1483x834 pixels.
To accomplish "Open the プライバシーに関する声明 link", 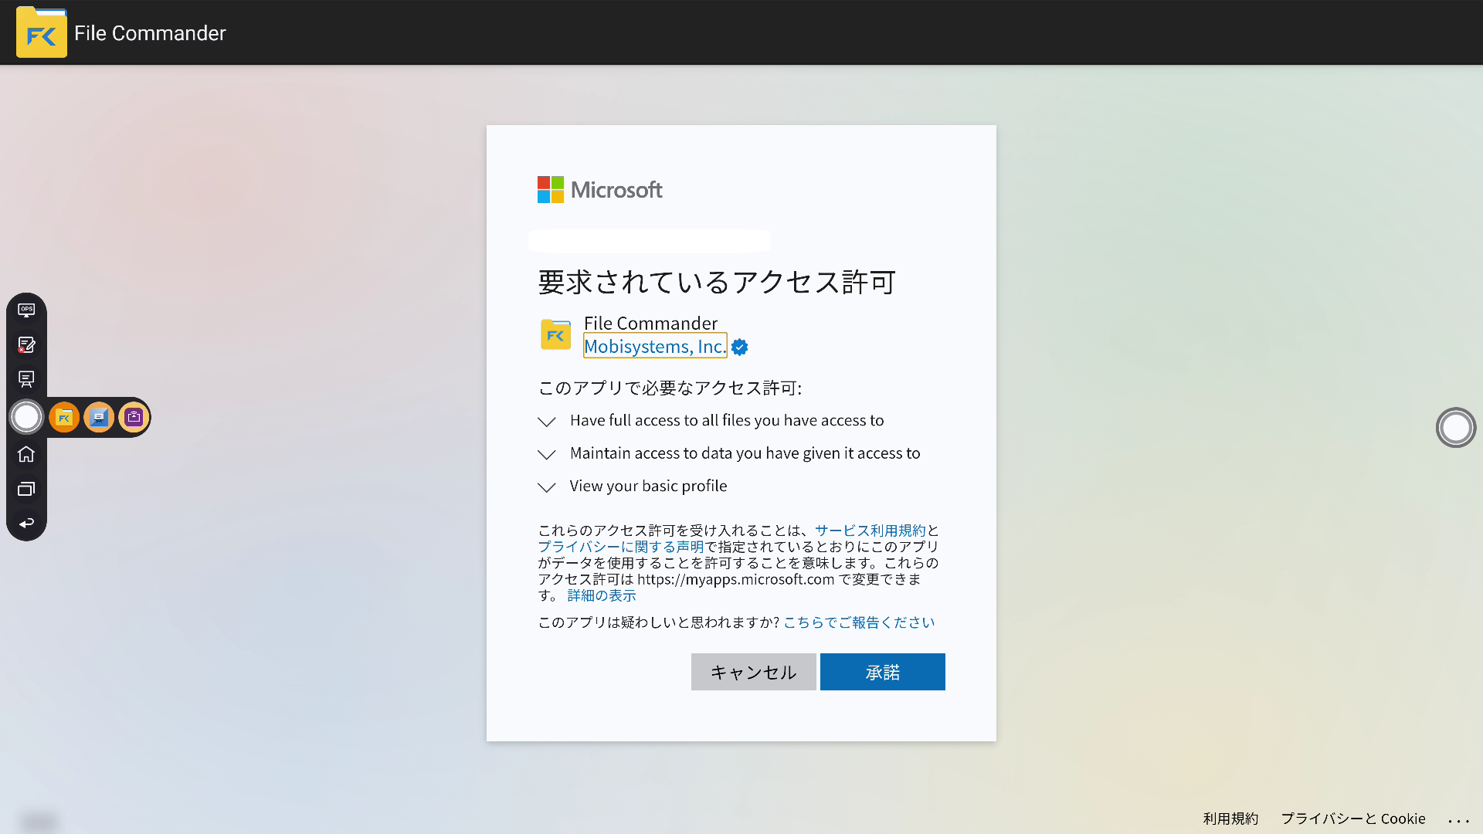I will pos(621,547).
